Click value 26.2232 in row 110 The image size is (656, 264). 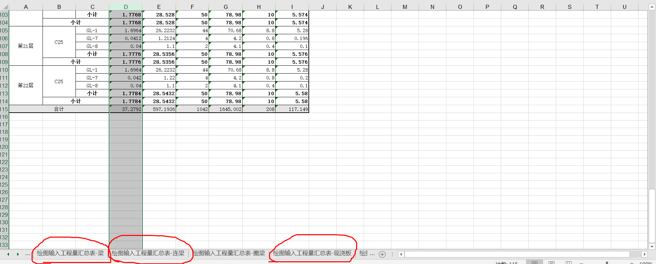click(x=159, y=70)
